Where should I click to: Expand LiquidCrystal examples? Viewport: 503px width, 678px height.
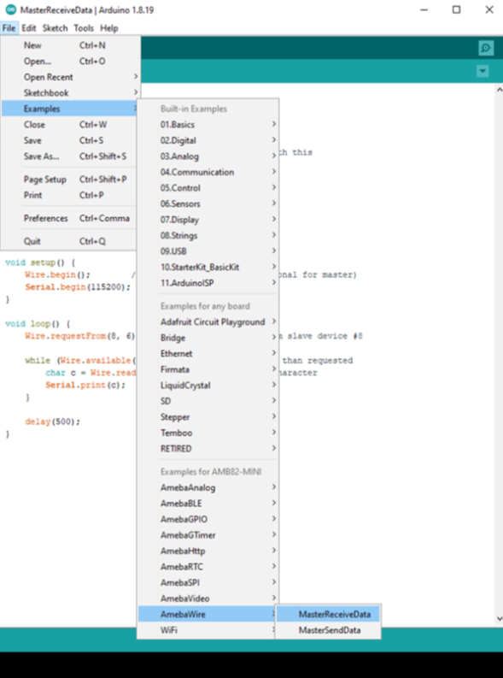pyautogui.click(x=208, y=386)
